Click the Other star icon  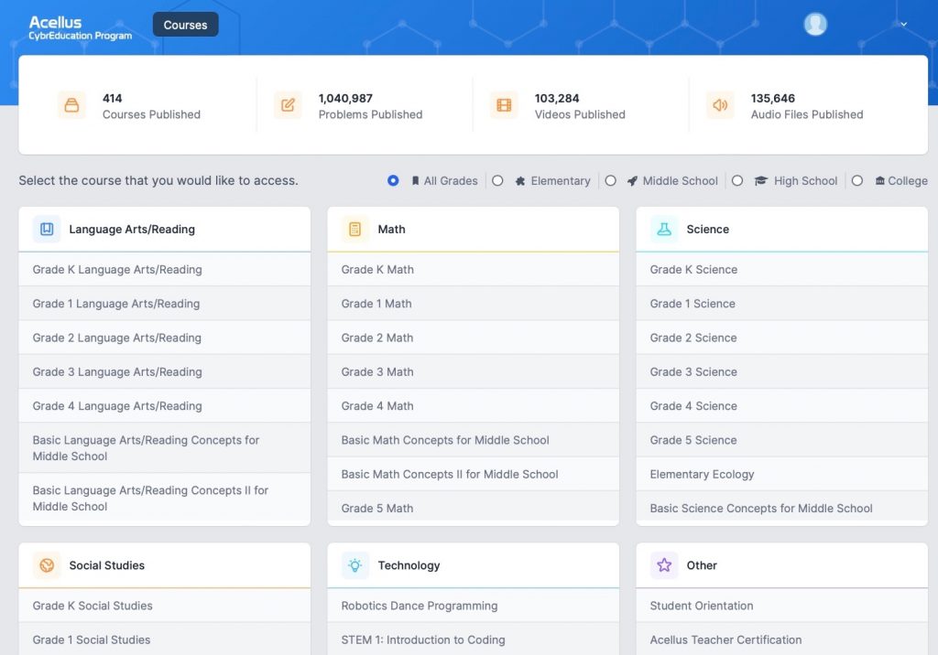click(x=664, y=564)
